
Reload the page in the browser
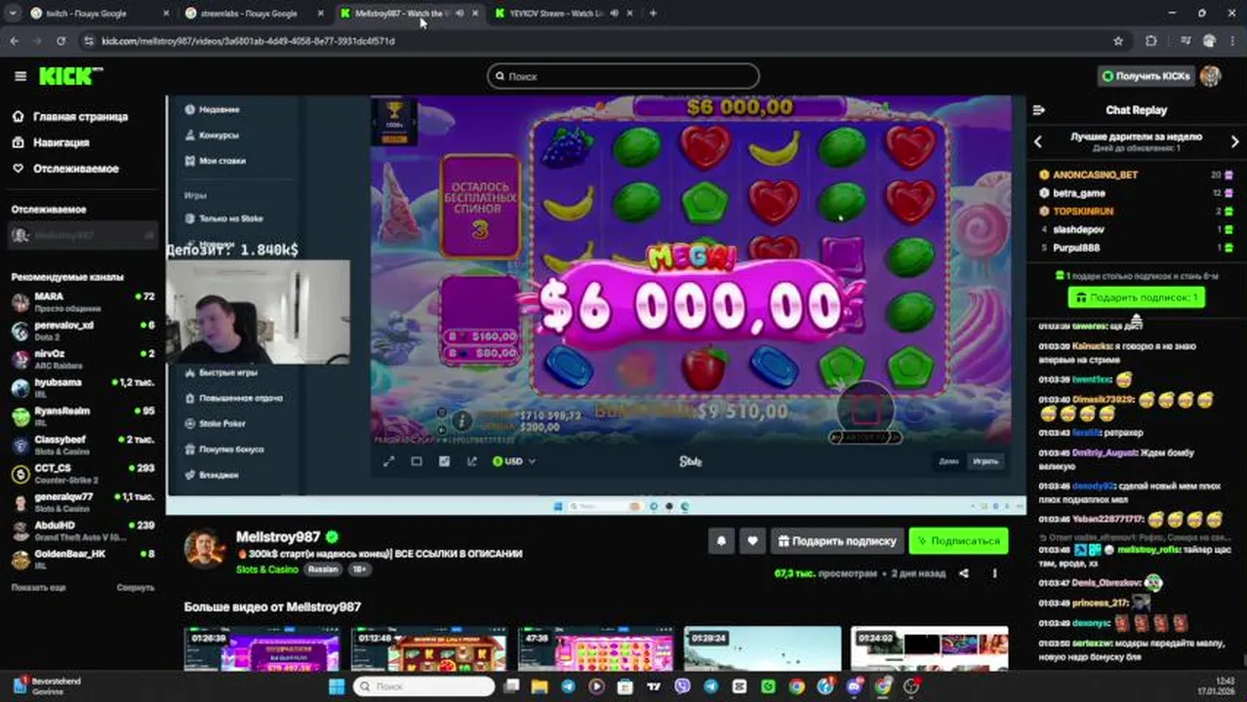pyautogui.click(x=61, y=41)
